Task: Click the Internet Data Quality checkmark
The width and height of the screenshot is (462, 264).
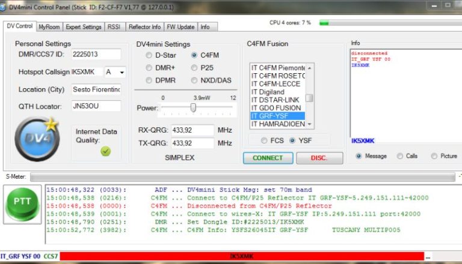Action: coord(105,151)
